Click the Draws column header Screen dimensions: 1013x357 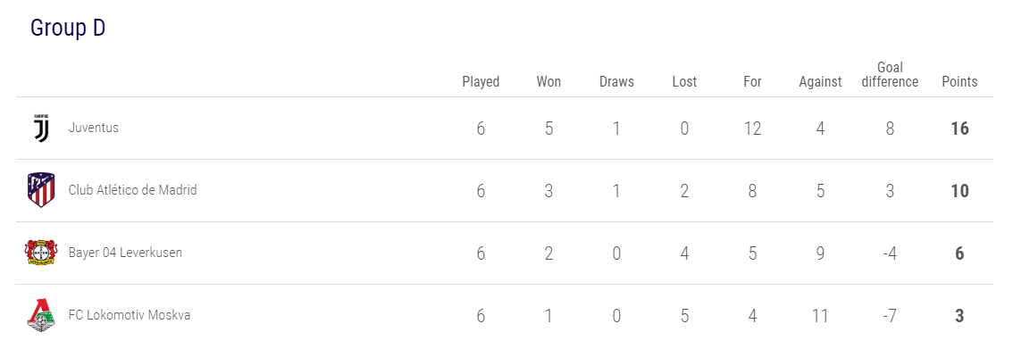click(616, 82)
